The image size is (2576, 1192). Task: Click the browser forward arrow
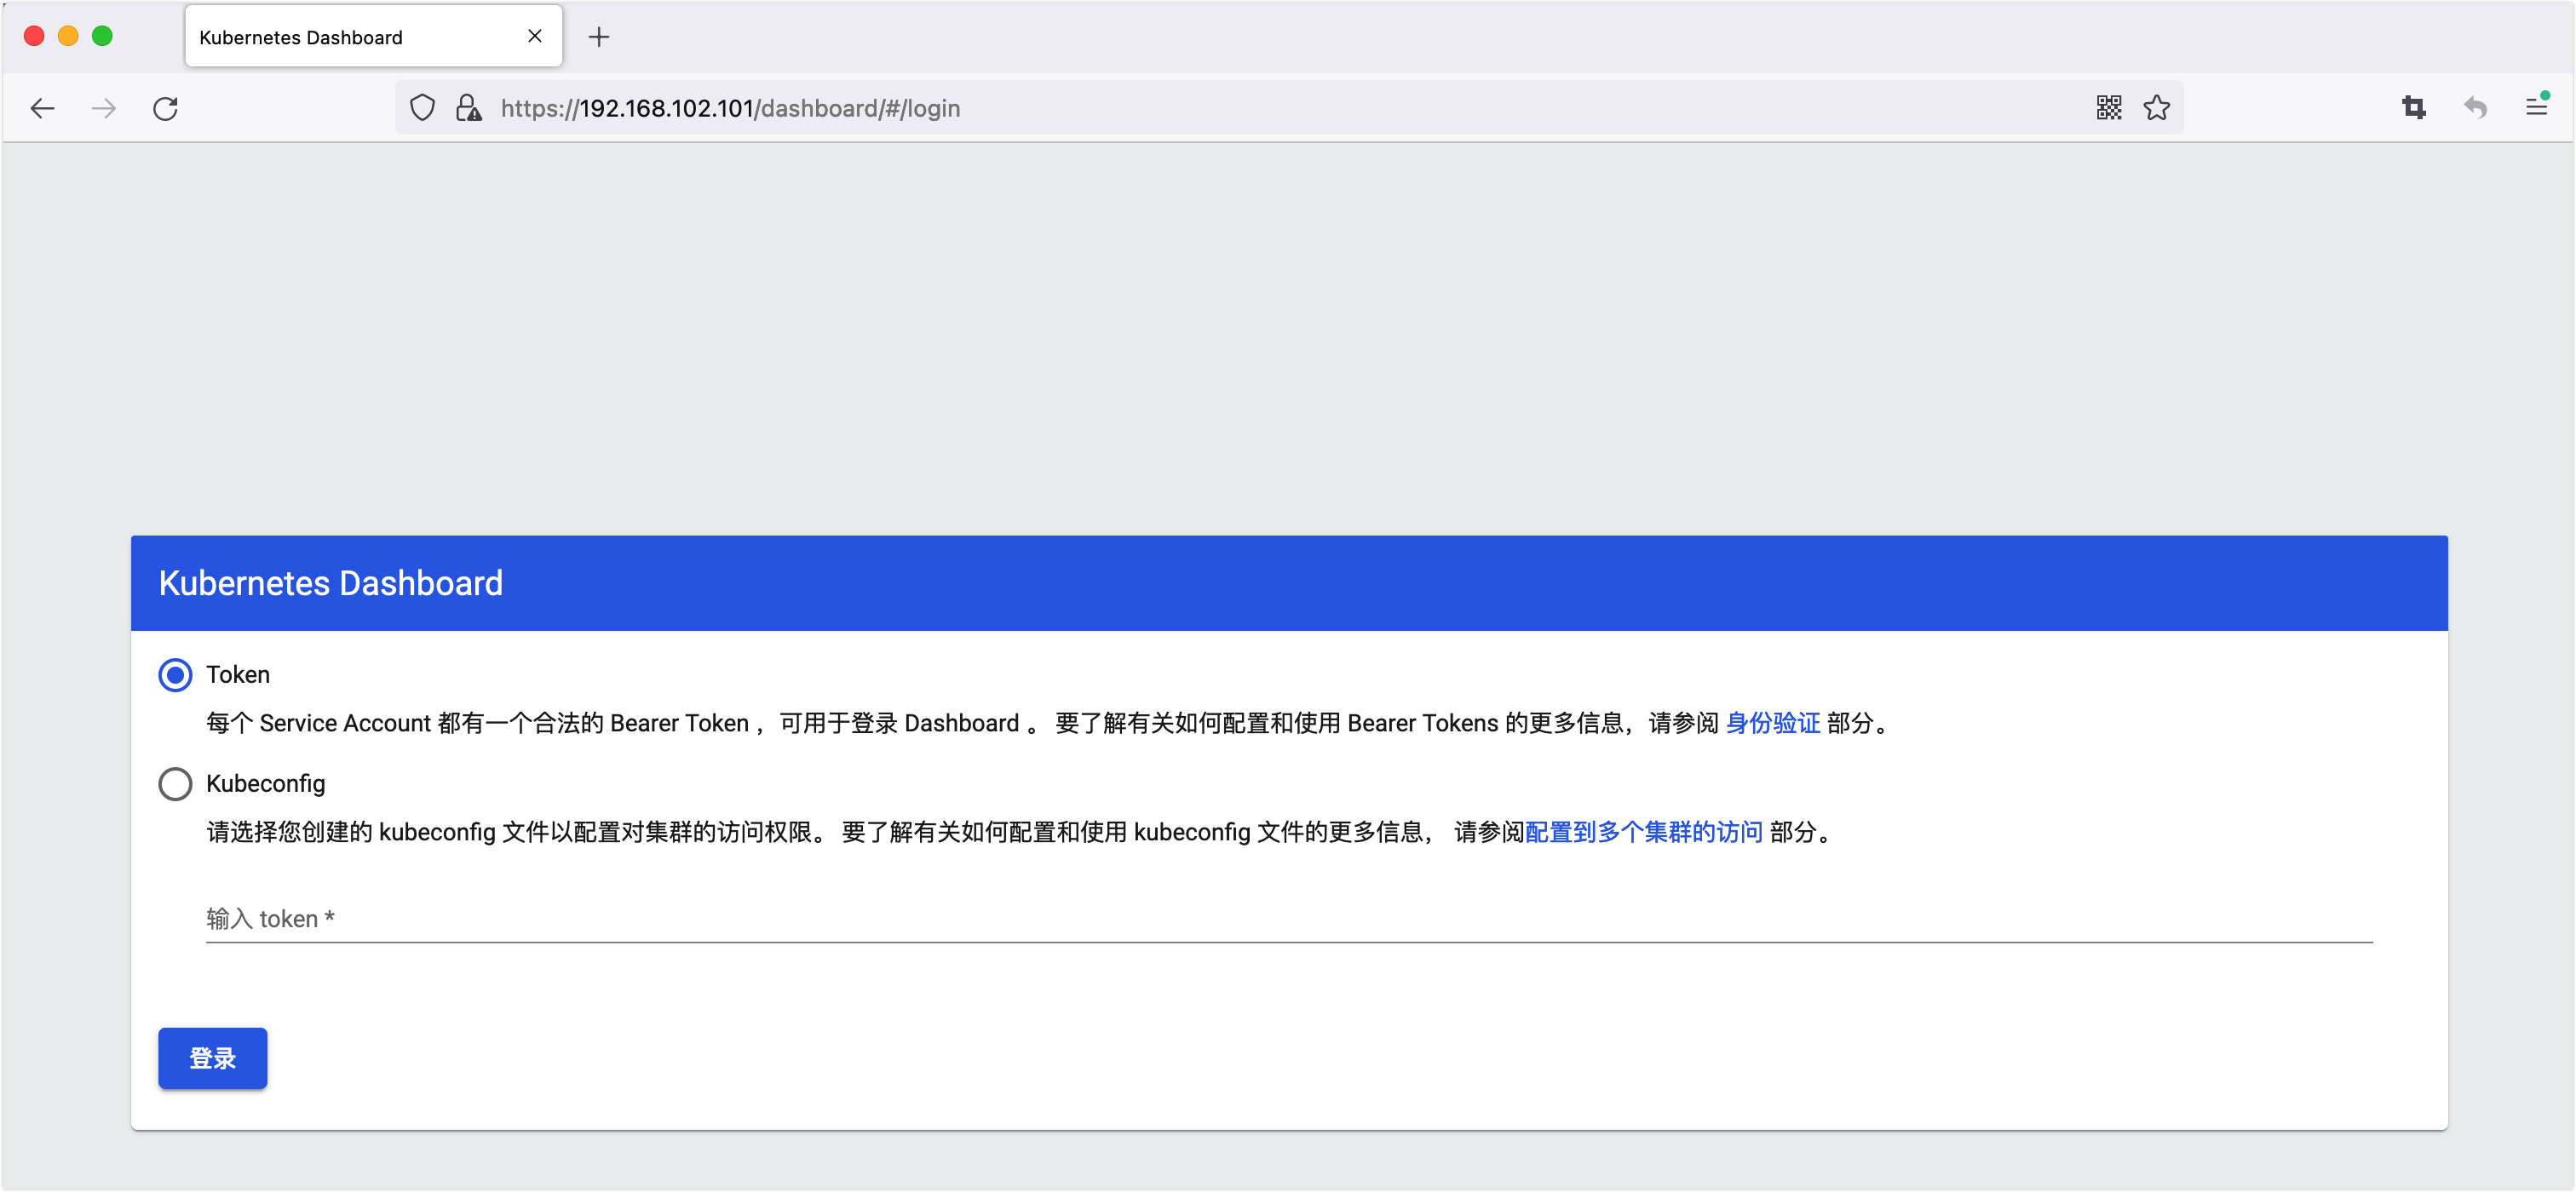103,108
